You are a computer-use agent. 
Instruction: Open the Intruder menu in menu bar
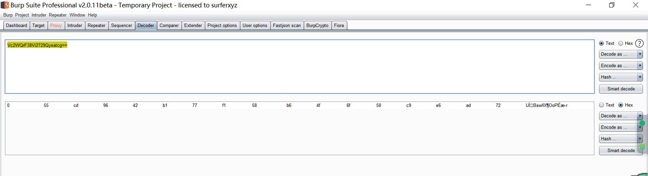point(39,15)
